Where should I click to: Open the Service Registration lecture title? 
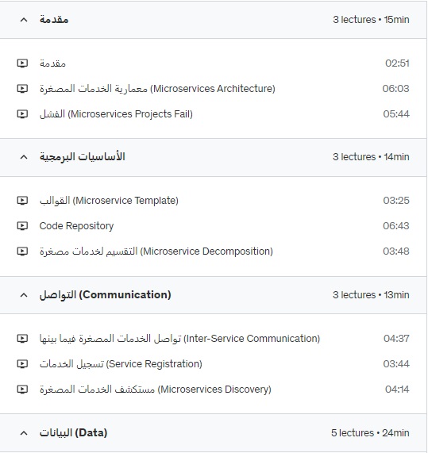click(121, 363)
